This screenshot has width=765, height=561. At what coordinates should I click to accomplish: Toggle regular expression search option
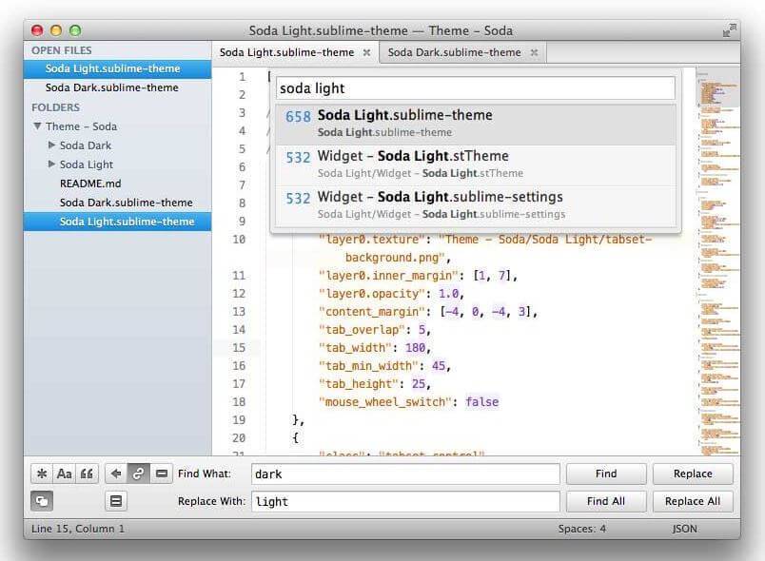(x=42, y=474)
